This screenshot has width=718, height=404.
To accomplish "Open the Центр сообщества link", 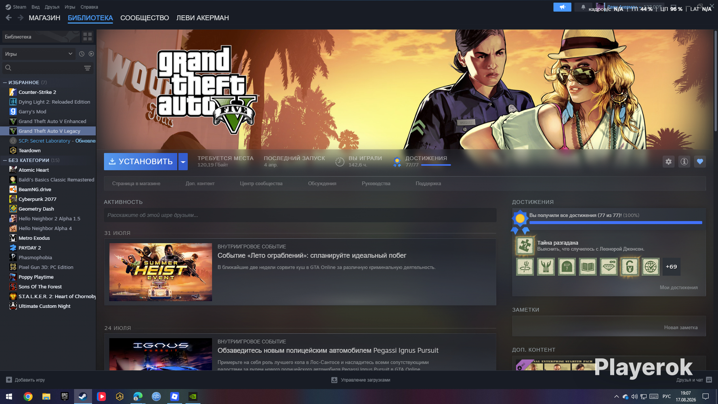I will click(261, 183).
